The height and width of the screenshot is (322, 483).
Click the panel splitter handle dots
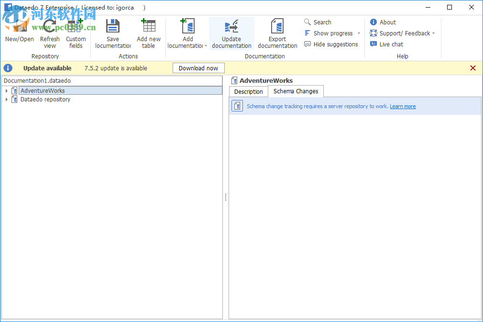click(226, 197)
